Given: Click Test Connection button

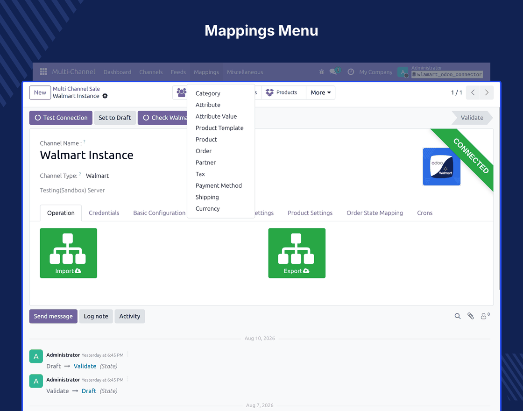Looking at the screenshot, I should click(x=61, y=118).
